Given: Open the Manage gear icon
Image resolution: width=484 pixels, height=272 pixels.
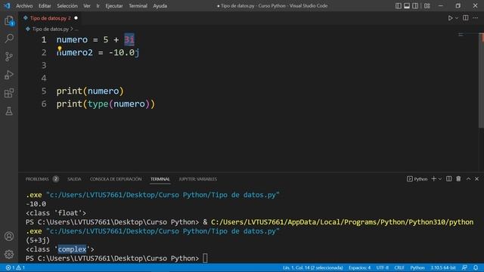Looking at the screenshot, I should (9, 254).
